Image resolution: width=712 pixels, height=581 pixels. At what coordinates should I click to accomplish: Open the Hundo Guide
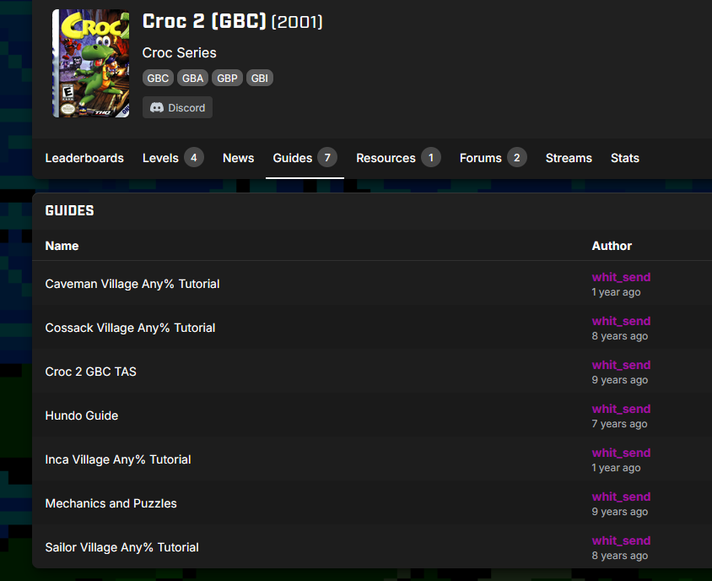[81, 416]
